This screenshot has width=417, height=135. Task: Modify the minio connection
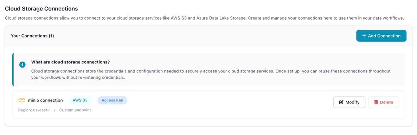[349, 102]
